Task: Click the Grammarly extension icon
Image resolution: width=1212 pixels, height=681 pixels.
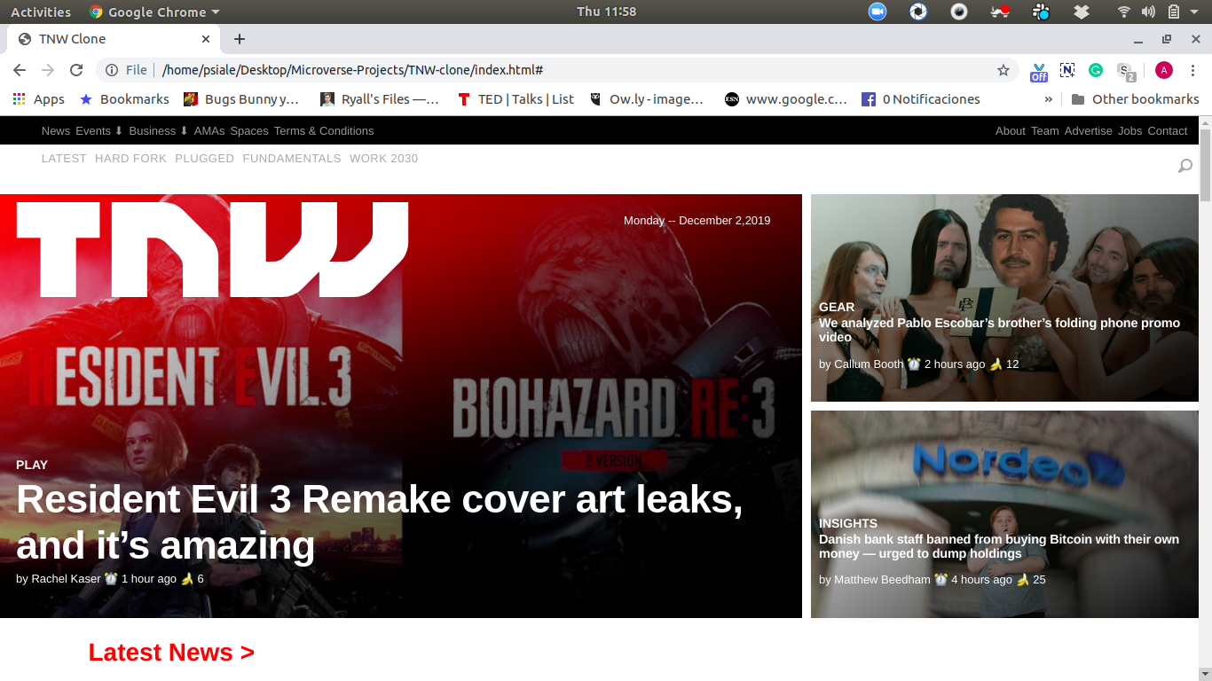Action: tap(1096, 70)
